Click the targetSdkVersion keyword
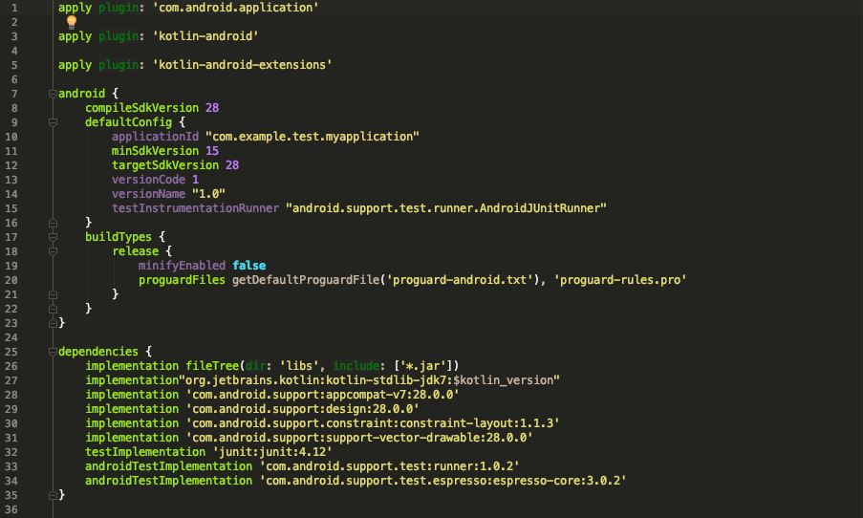Image resolution: width=863 pixels, height=518 pixels. 165,165
